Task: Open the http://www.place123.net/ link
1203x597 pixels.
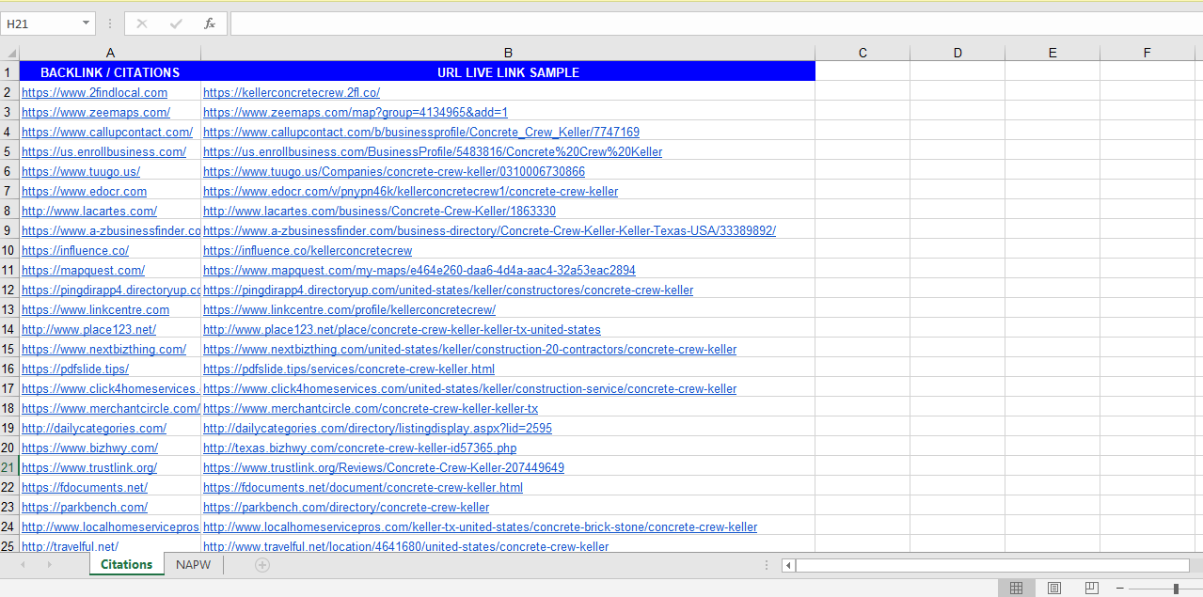Action: [x=88, y=329]
